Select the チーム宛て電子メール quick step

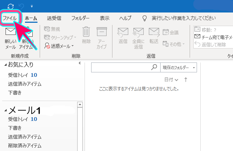tap(214, 37)
